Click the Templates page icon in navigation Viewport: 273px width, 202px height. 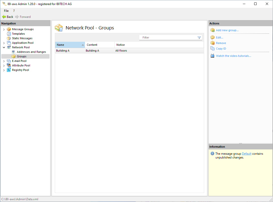point(9,34)
